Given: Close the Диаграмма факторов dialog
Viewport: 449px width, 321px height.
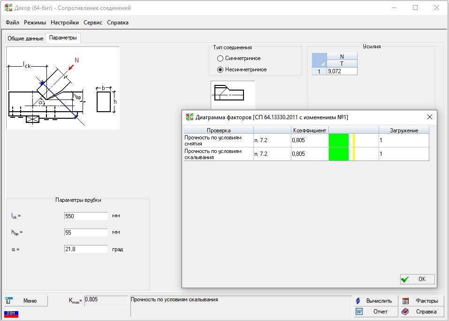Looking at the screenshot, I should click(x=429, y=117).
